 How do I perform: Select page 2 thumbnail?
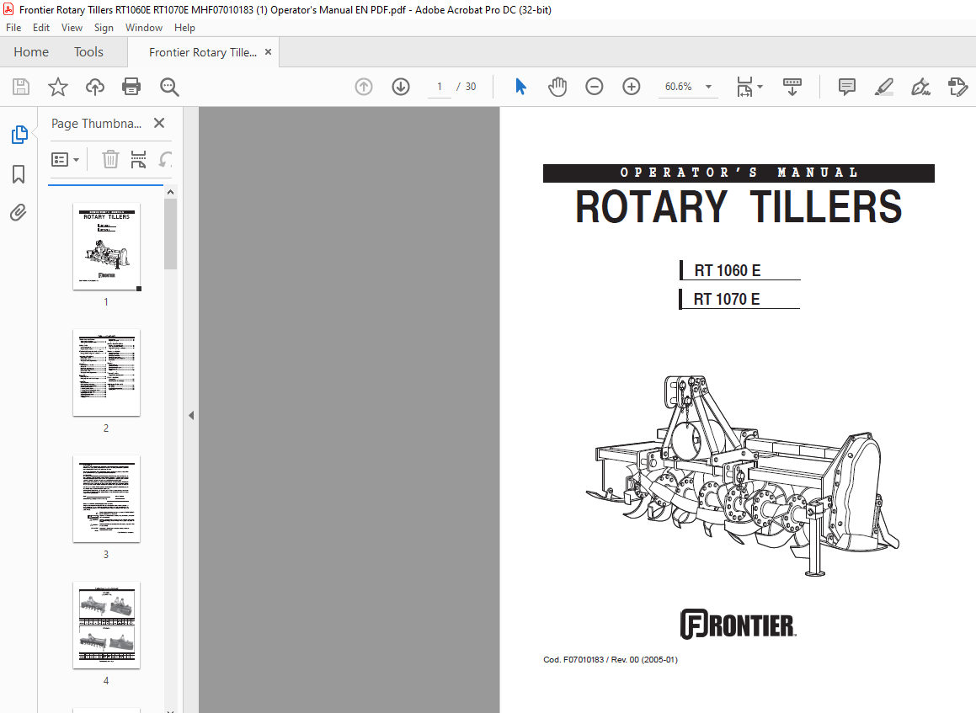(x=106, y=373)
